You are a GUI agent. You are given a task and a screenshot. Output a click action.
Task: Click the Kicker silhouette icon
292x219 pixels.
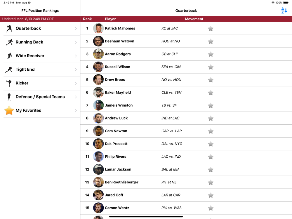coord(9,83)
